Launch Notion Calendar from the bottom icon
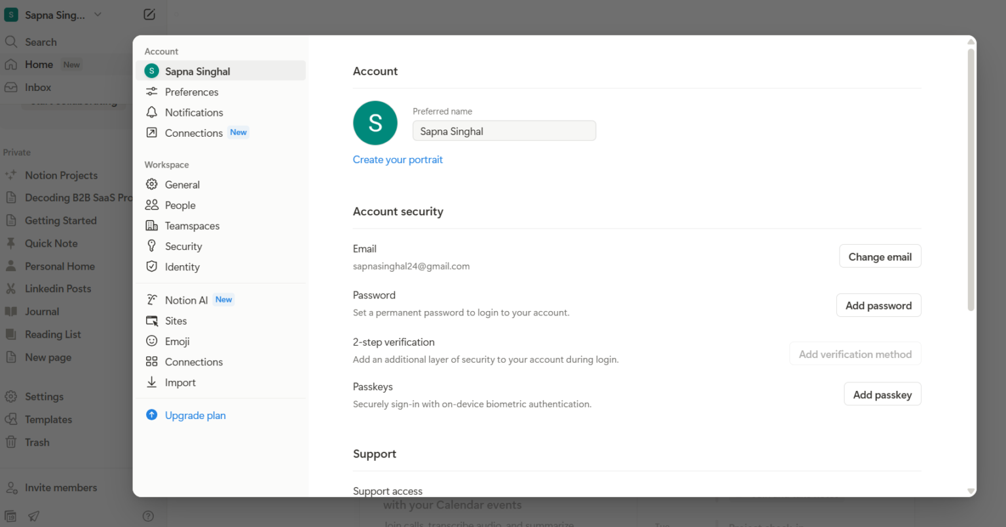This screenshot has width=1006, height=527. [9, 517]
